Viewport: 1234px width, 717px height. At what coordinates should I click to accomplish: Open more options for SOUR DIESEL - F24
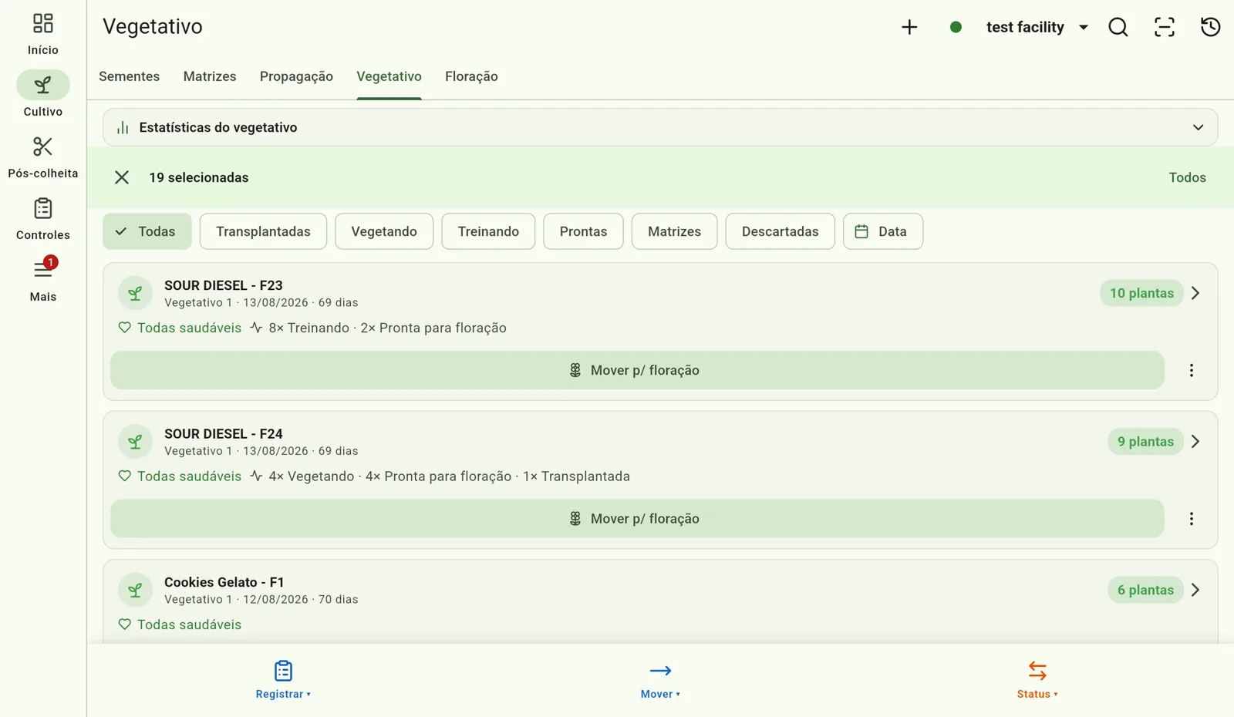(x=1192, y=519)
